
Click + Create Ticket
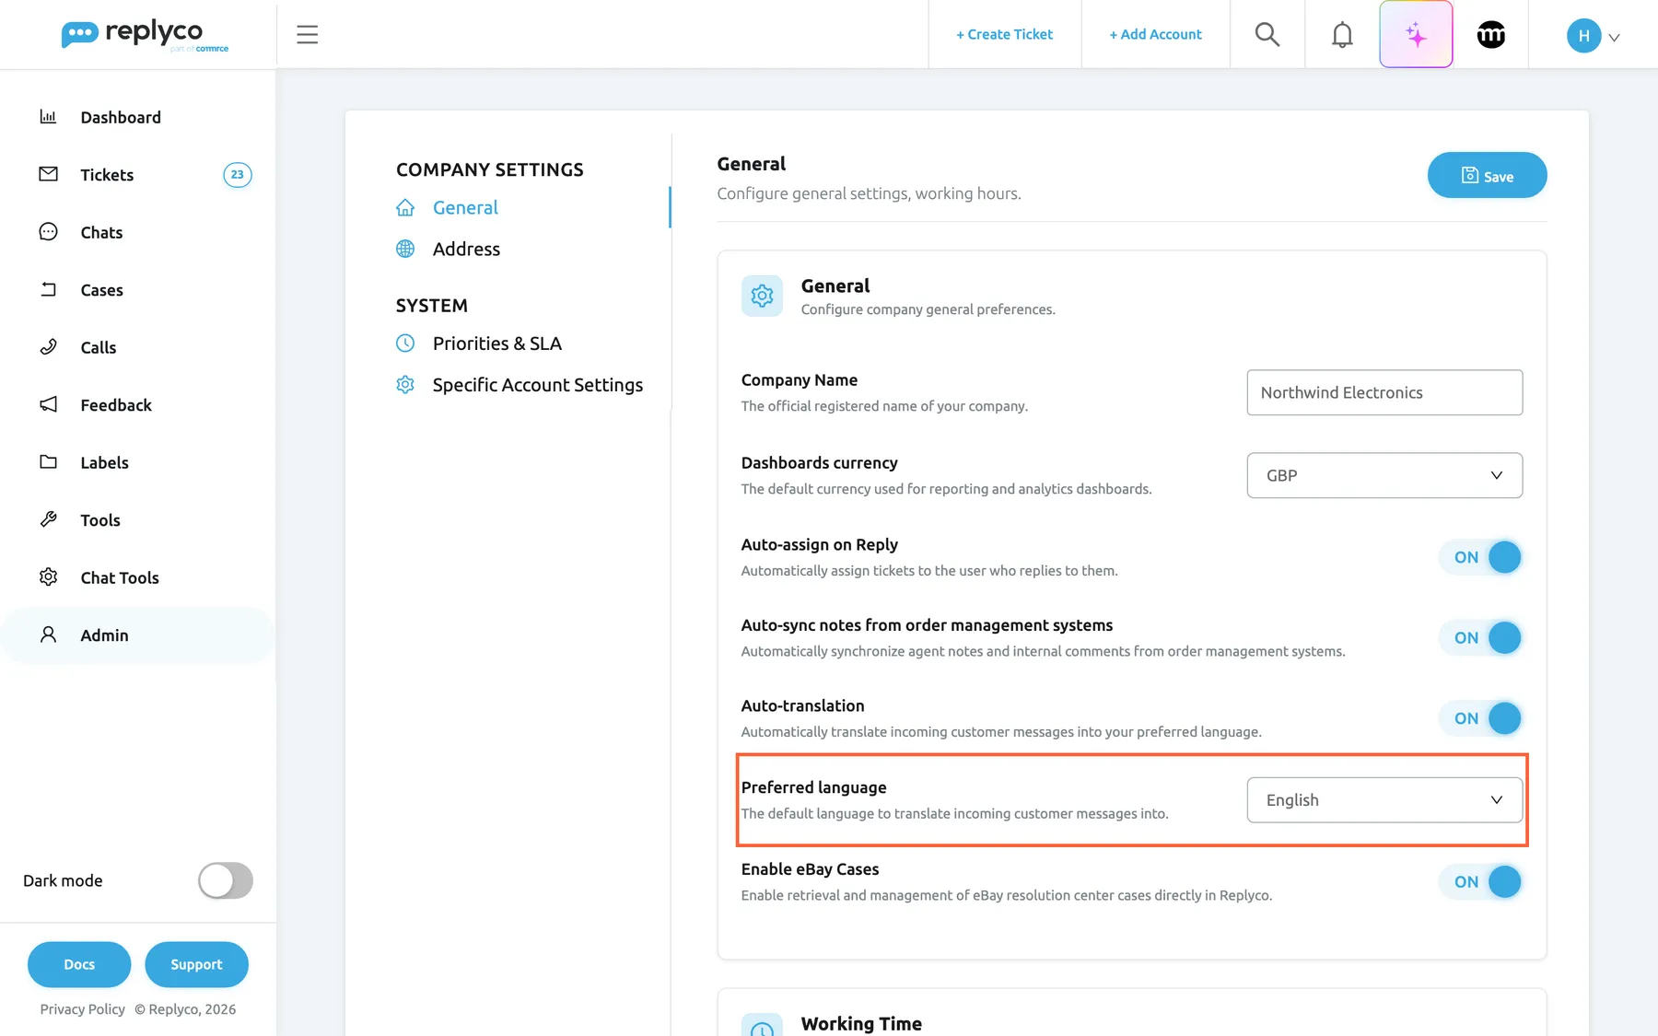(x=1004, y=35)
